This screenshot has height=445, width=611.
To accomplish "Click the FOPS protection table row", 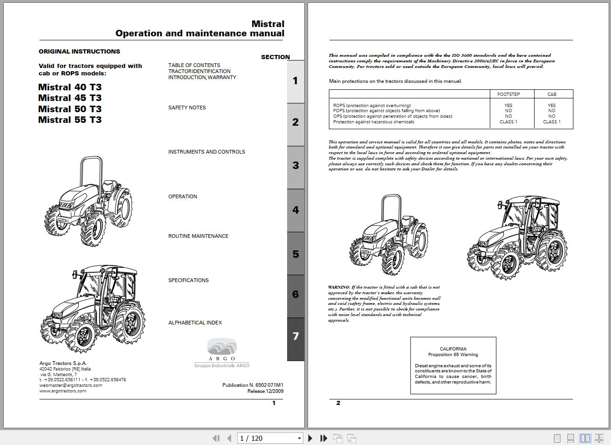I will click(452, 111).
